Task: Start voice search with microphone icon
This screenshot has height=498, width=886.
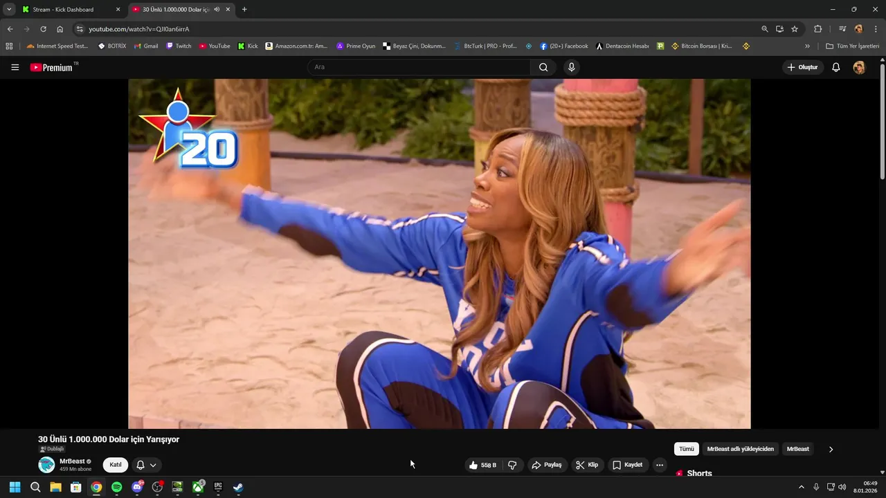Action: click(571, 67)
